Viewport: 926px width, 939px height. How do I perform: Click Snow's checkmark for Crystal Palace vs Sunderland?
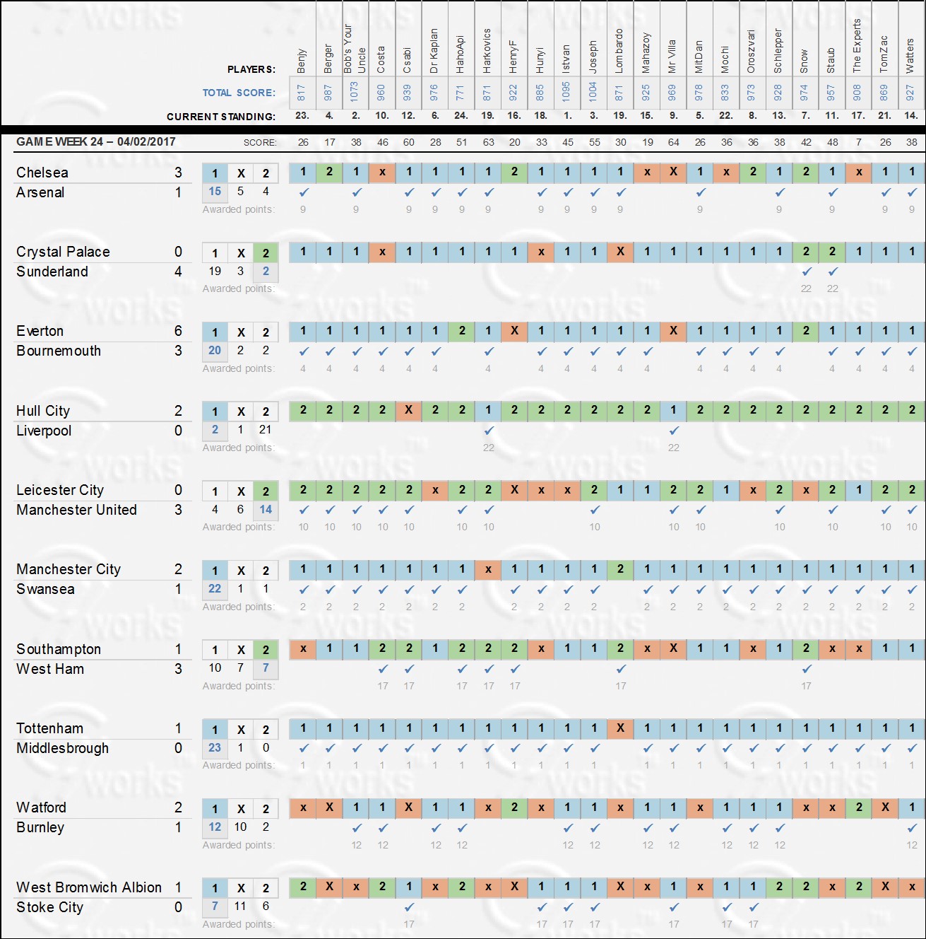(x=806, y=272)
